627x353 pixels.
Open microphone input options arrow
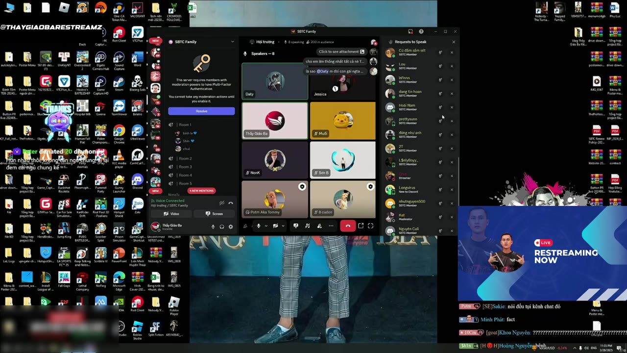click(266, 226)
